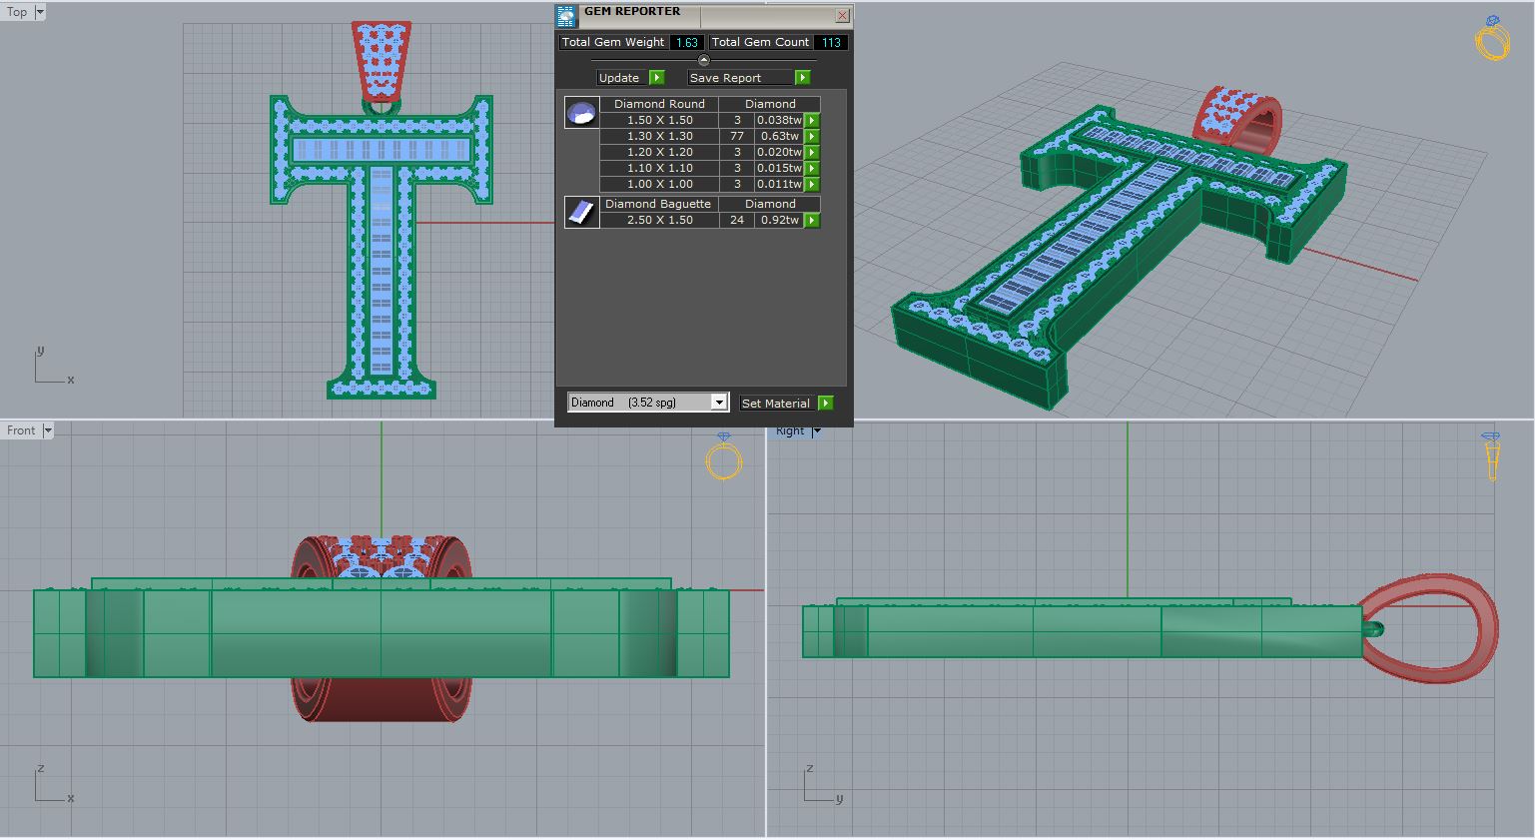The image size is (1535, 840).
Task: Click the '0.92tw' weight cell
Action: (x=780, y=220)
